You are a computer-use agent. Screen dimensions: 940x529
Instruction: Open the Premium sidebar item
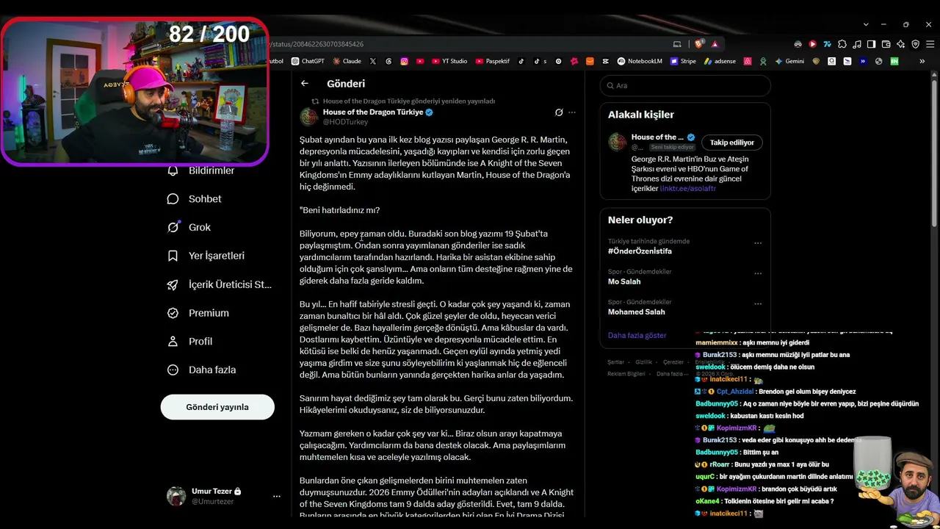198,313
